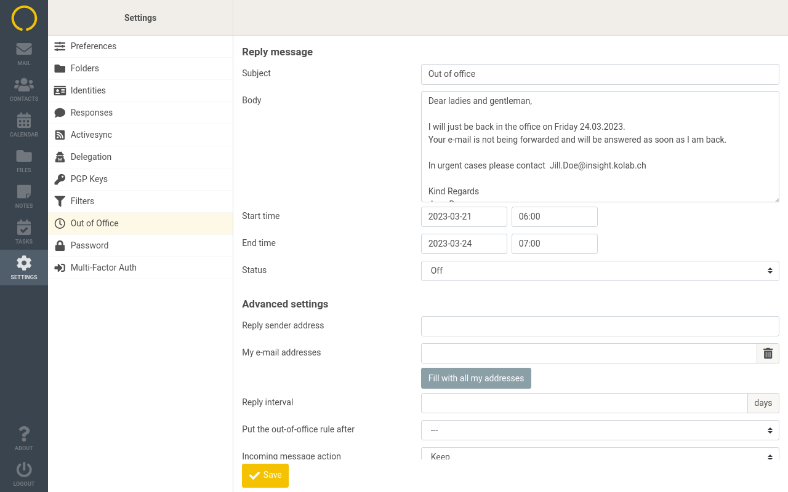
Task: Click the days unit label
Action: pos(763,403)
